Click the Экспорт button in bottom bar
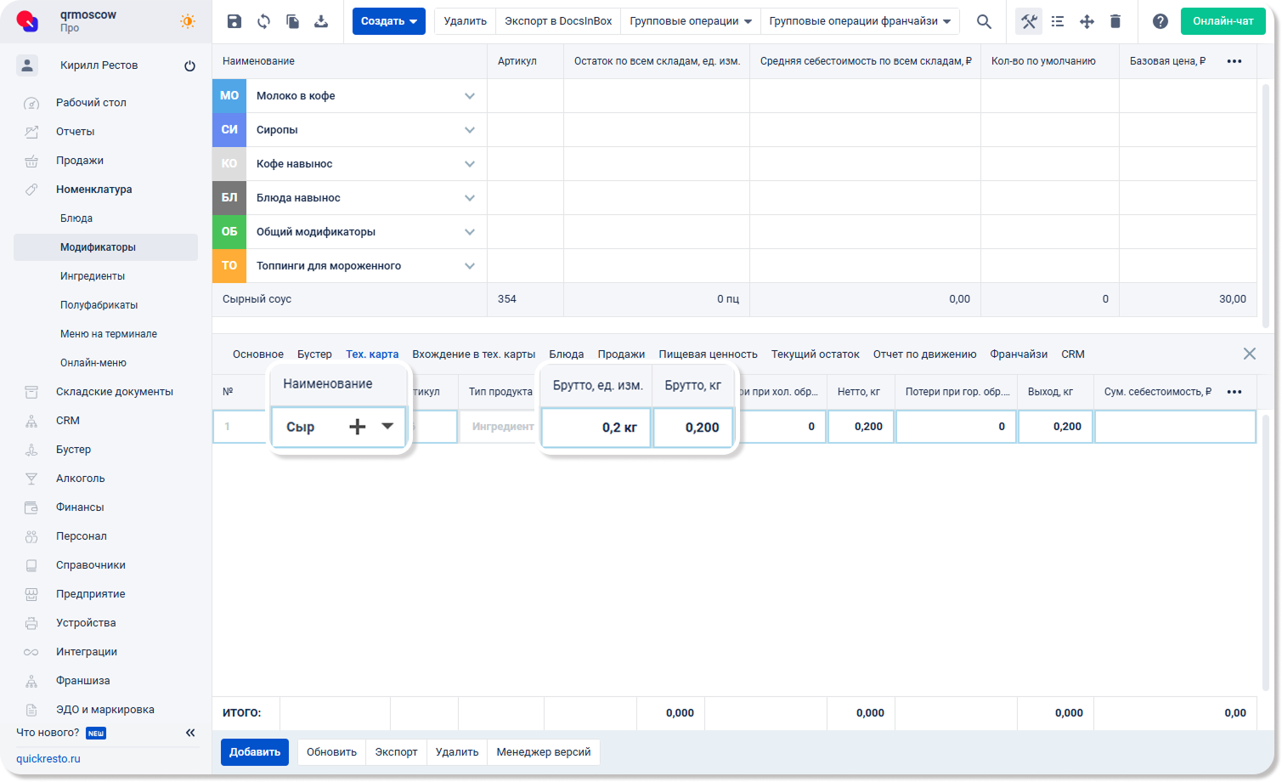Viewport: 1282px width, 782px height. tap(397, 752)
